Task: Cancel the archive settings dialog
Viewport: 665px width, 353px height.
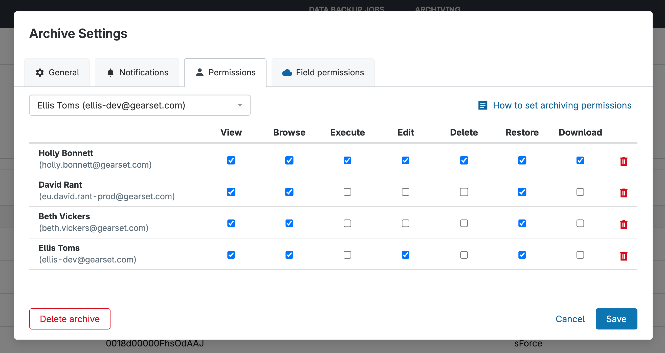Action: (570, 319)
